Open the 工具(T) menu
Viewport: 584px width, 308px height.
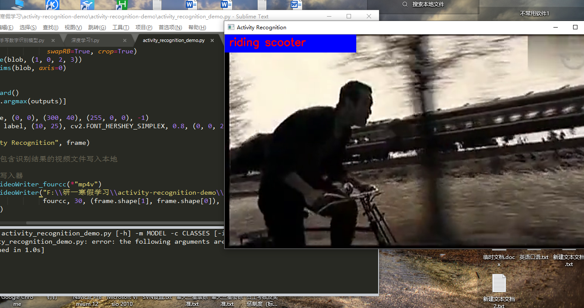(121, 28)
